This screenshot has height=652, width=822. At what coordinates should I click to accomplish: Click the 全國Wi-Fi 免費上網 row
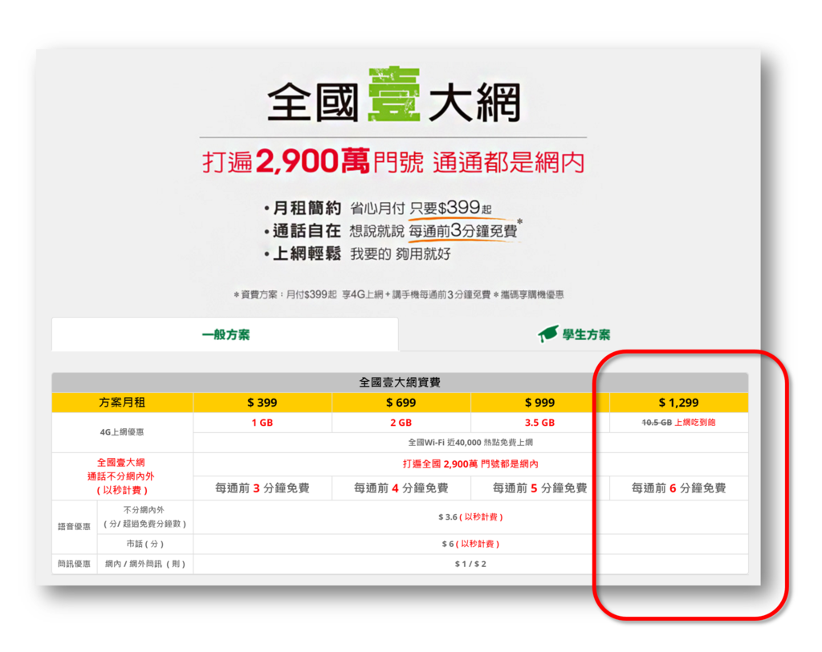click(x=470, y=440)
